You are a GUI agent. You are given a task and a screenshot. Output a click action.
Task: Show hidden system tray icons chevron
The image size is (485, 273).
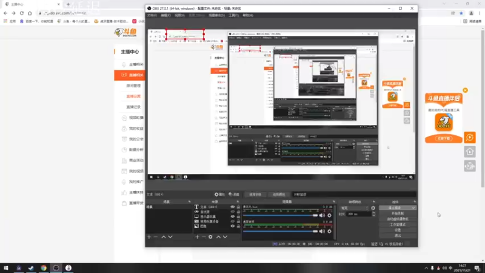426,268
